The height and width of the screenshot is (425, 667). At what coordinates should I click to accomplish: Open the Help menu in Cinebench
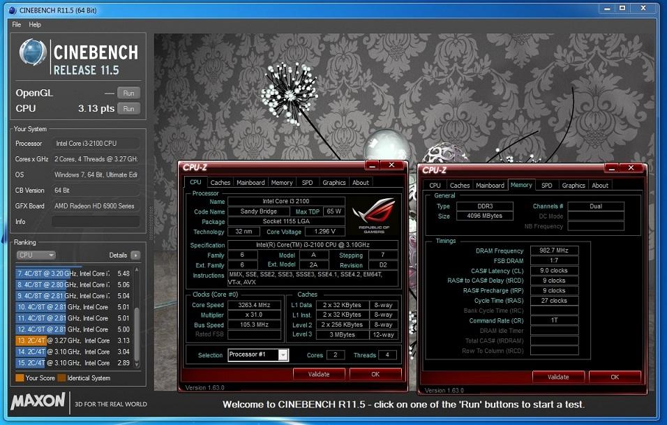tap(35, 24)
